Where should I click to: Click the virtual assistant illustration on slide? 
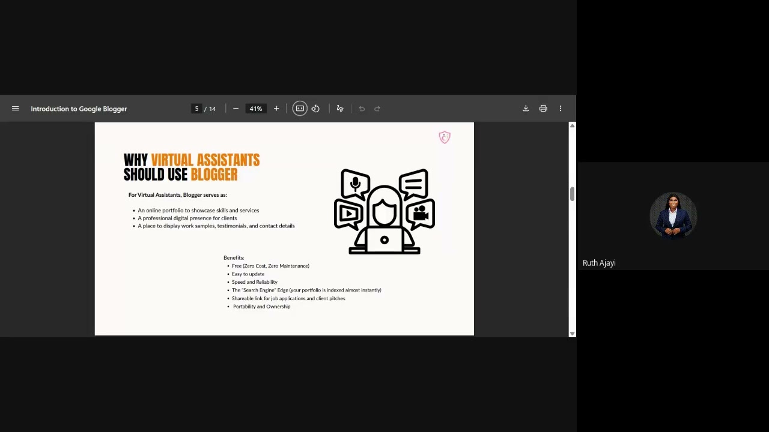pos(384,212)
